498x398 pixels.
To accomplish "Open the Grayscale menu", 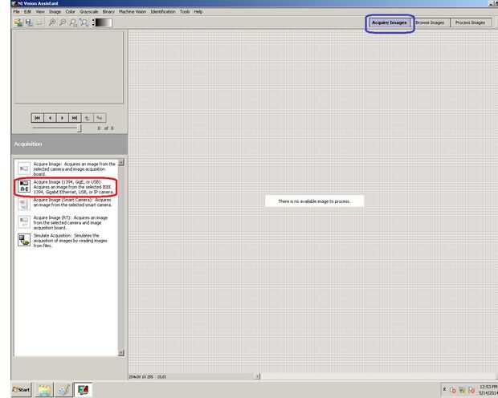I will pos(89,12).
